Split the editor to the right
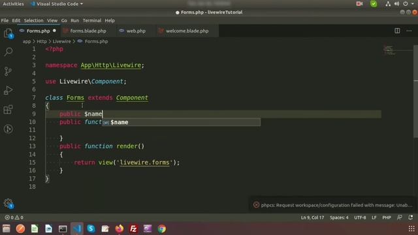 tap(397, 31)
